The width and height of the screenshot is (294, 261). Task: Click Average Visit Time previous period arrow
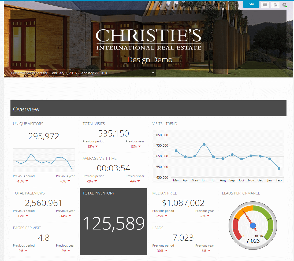(96, 181)
